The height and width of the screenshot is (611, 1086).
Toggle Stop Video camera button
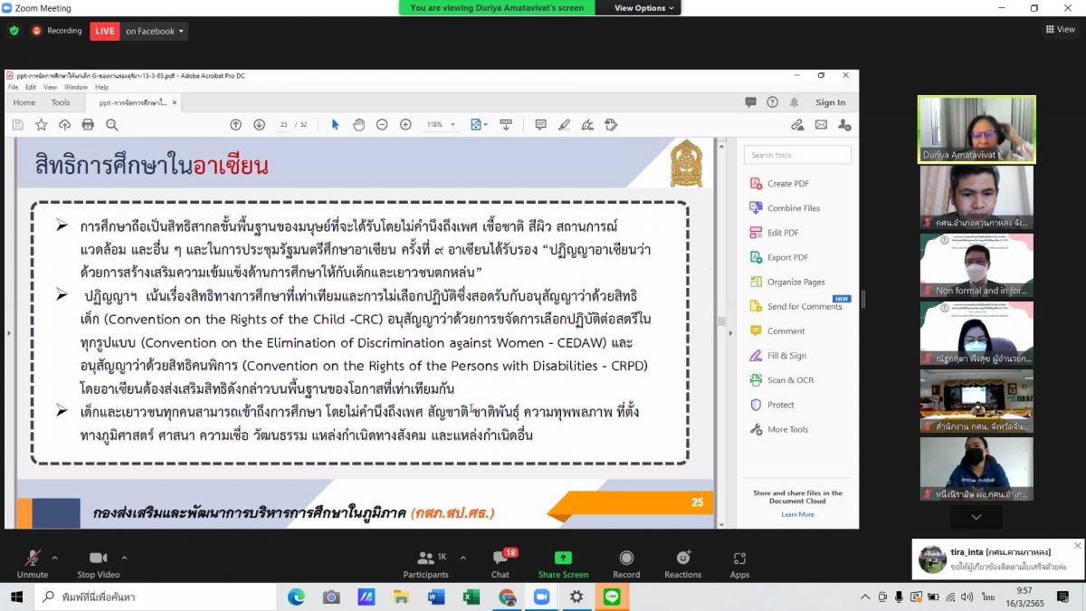pyautogui.click(x=98, y=563)
